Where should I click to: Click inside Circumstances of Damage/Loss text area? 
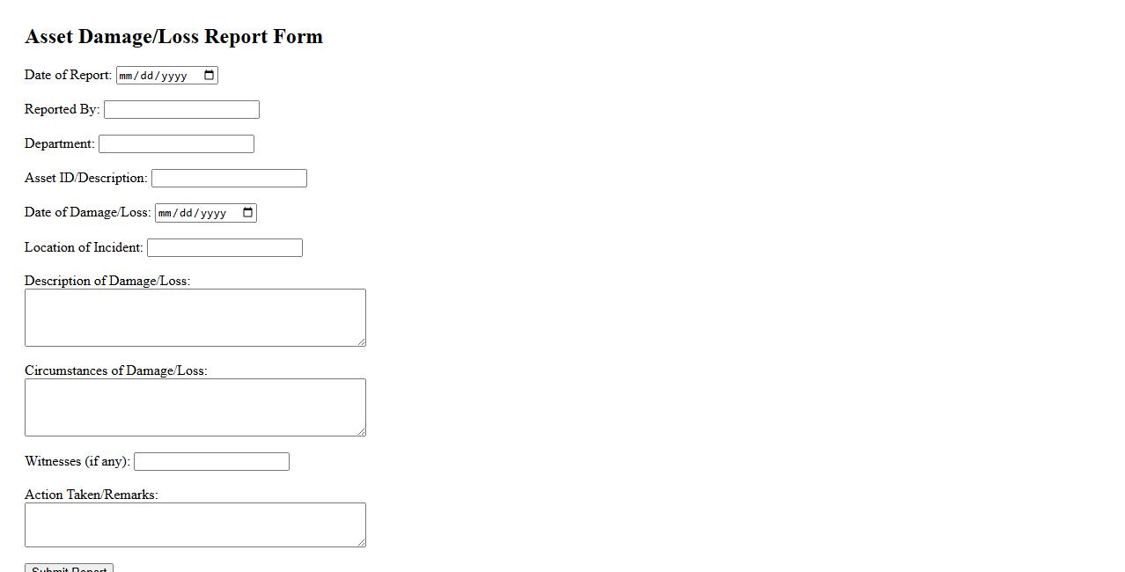click(195, 407)
